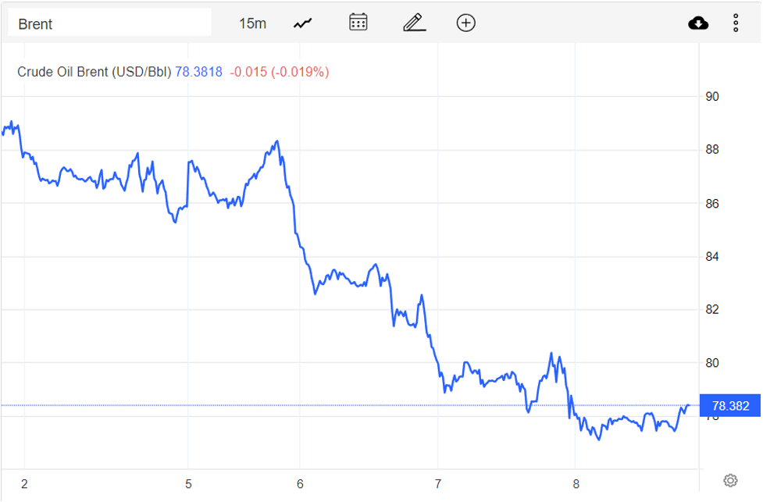Open the calendar date range picker
This screenshot has width=763, height=502.
(358, 23)
